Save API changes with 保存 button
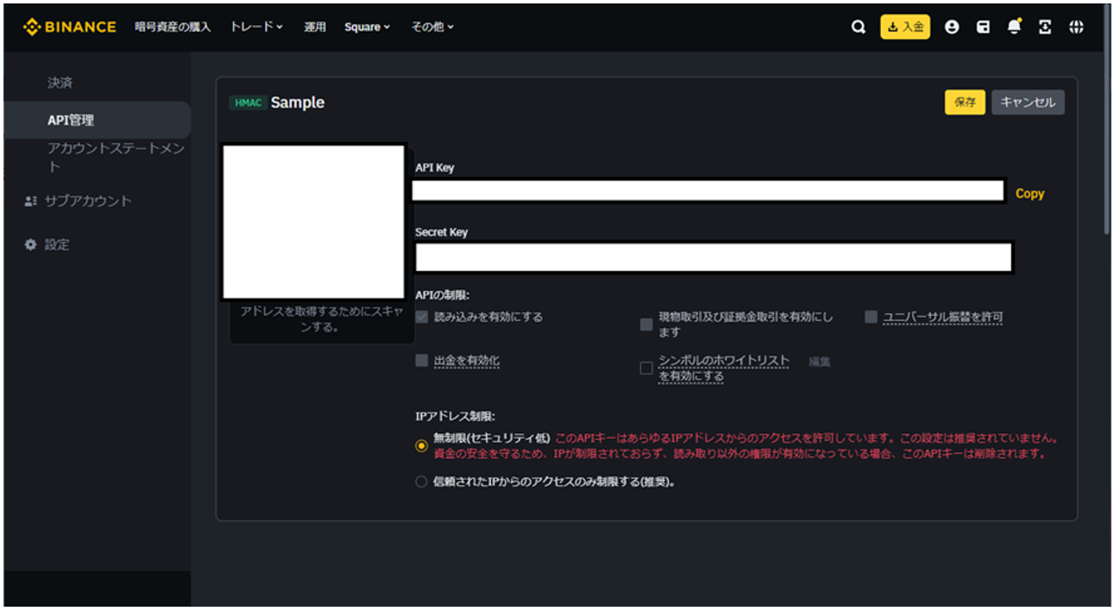The height and width of the screenshot is (611, 1114). point(965,102)
